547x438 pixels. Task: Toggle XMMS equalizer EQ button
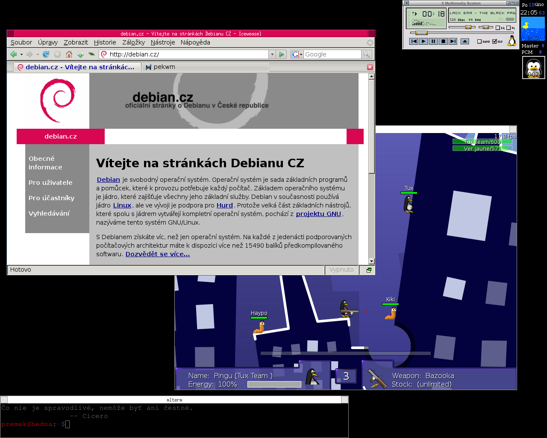pyautogui.click(x=500, y=28)
